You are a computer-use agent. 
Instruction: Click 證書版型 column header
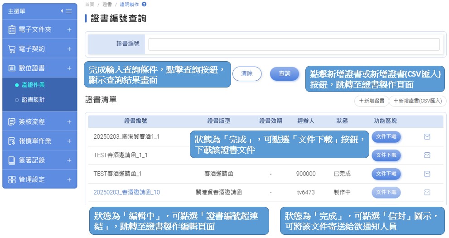[x=219, y=121]
